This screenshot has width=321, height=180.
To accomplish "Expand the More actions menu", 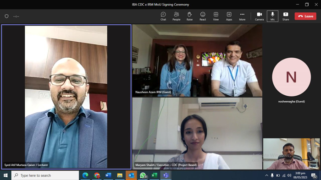I will pyautogui.click(x=242, y=16).
